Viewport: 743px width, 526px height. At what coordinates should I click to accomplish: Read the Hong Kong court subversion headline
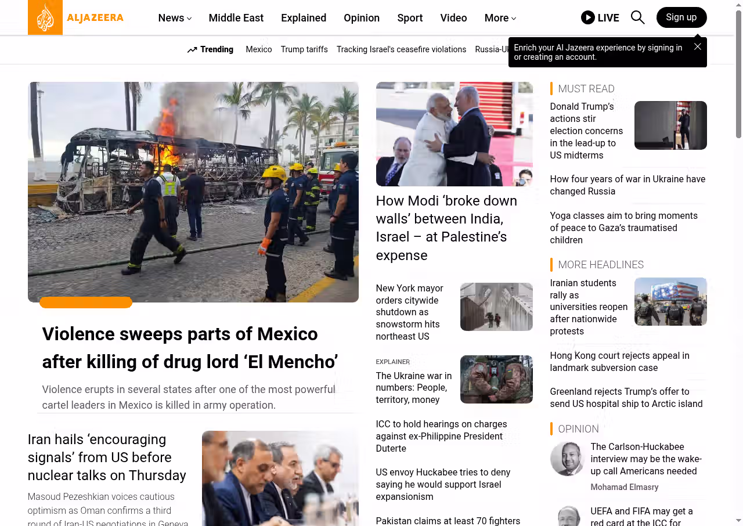coord(619,362)
